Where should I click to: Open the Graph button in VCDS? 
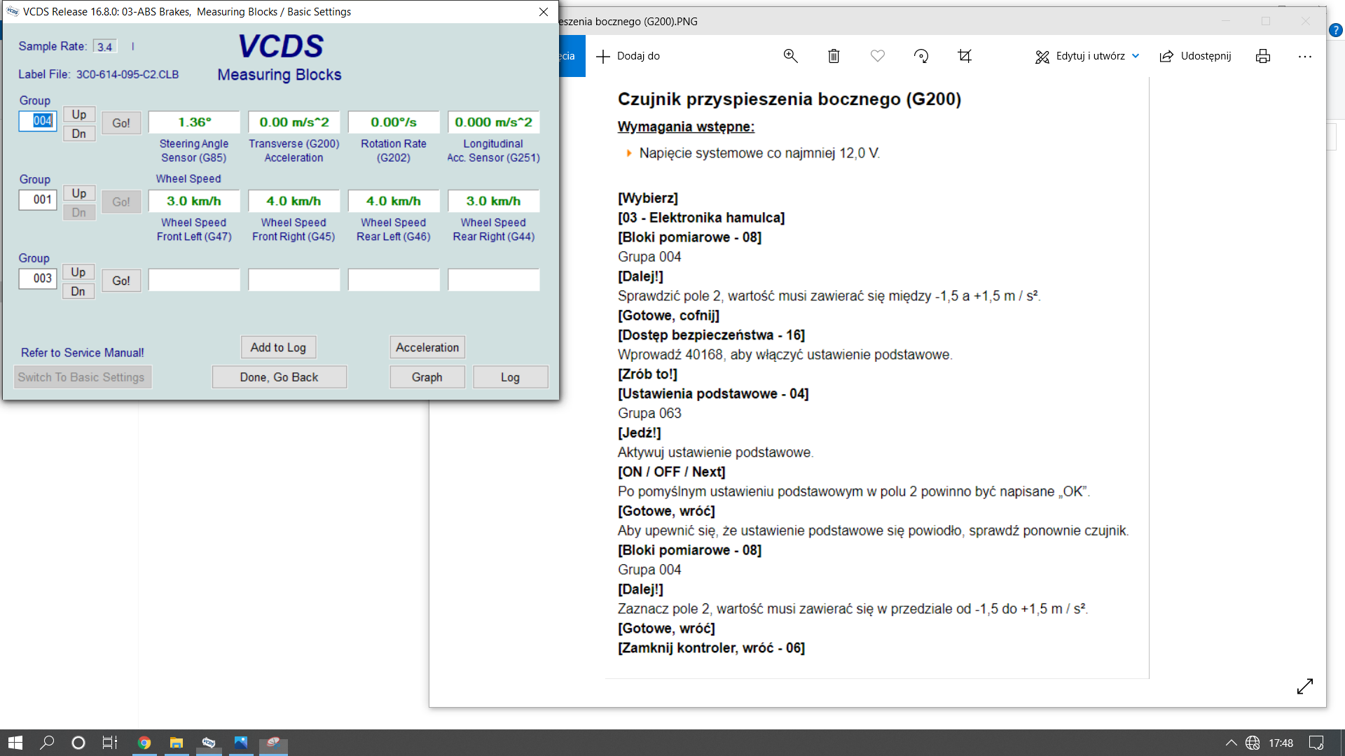click(427, 377)
